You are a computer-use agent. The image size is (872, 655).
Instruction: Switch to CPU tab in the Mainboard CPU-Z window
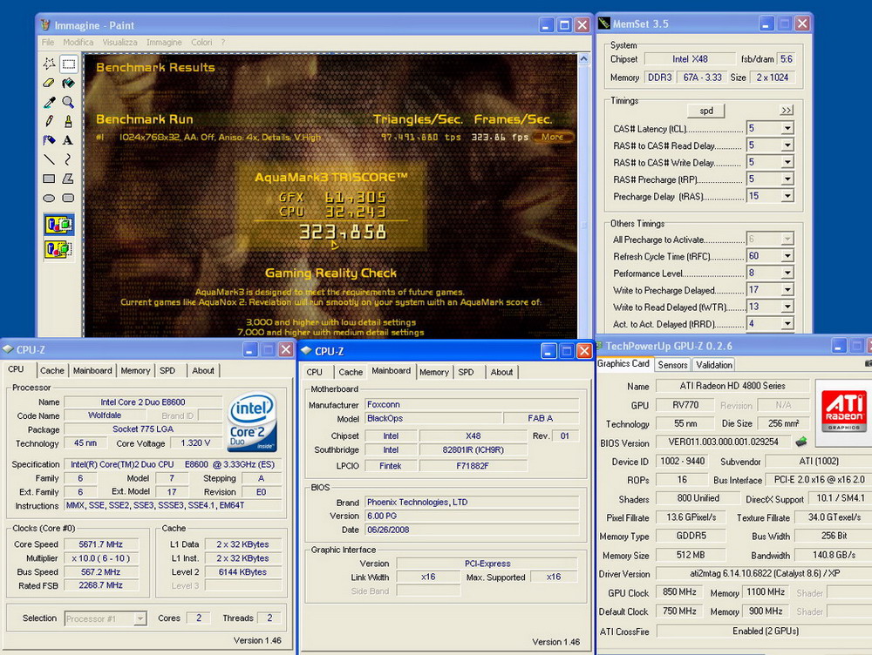314,372
